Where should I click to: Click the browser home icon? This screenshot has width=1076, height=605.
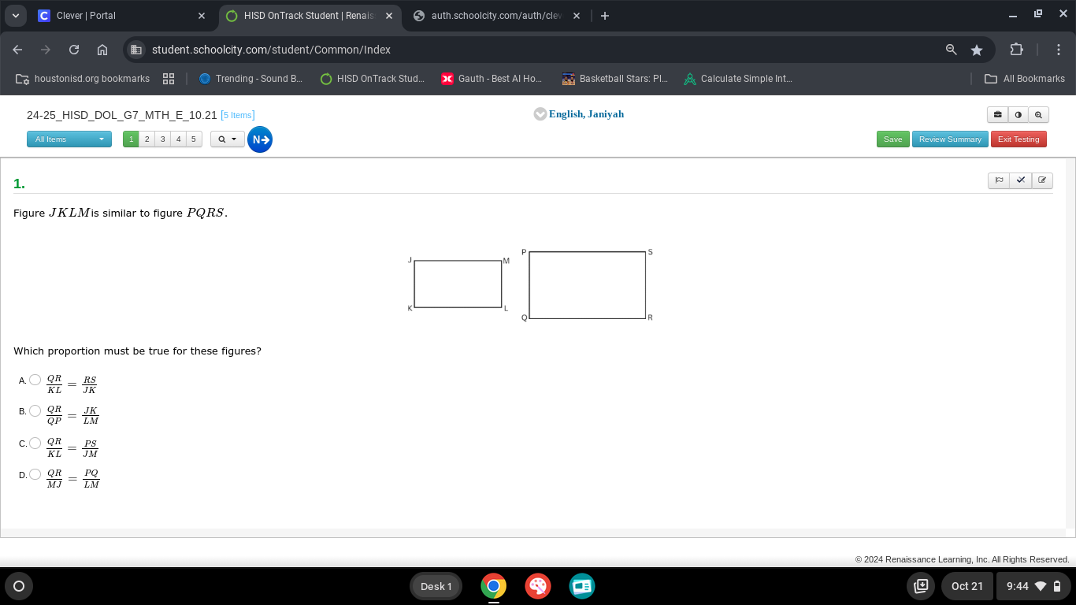tap(102, 50)
